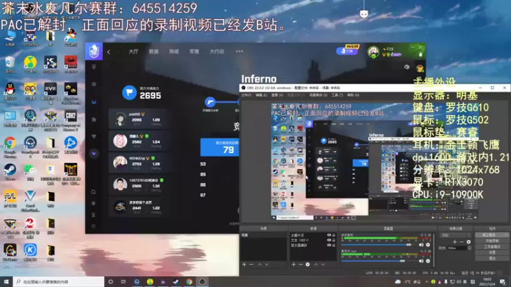511x287 pixels.
Task: Toggle visibility of 显示器捕获 source
Action: tap(329, 245)
